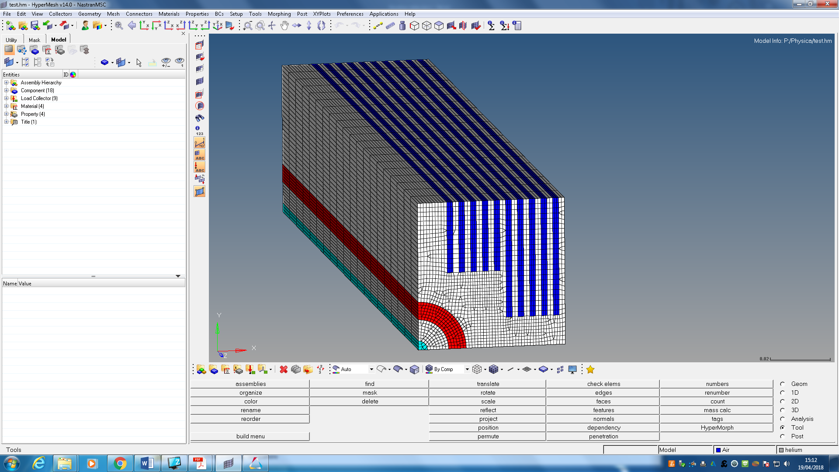Select the 2D panel radio button

[x=783, y=401]
